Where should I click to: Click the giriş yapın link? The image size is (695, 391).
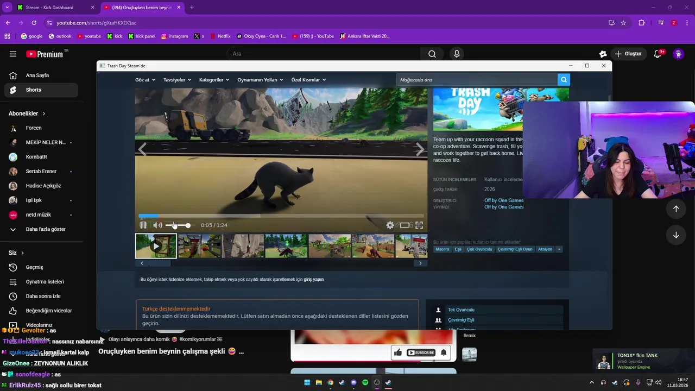313,280
